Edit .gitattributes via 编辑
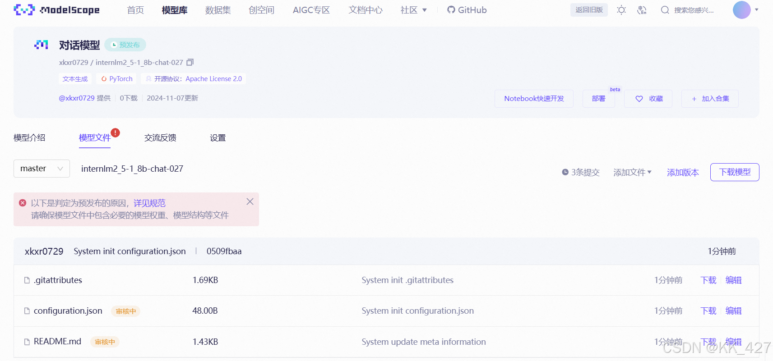Screen dimensions: 773x361 [733, 280]
